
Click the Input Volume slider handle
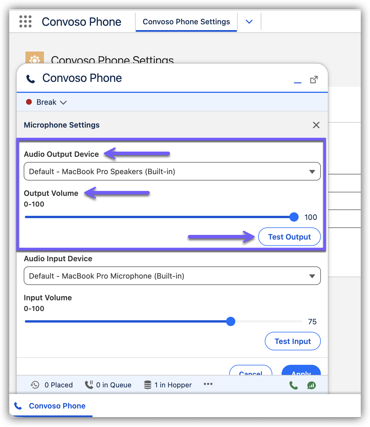(x=231, y=321)
